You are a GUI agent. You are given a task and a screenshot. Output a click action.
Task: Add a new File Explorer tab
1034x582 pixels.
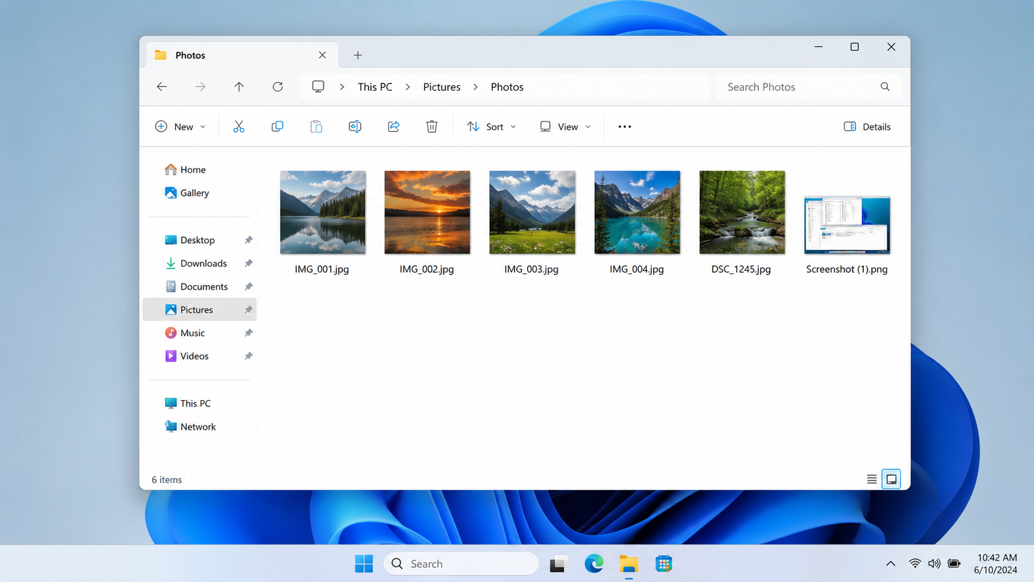point(357,55)
